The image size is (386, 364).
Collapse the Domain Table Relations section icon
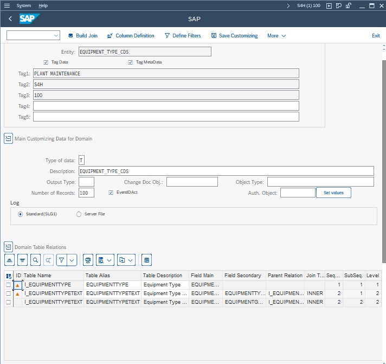[x=8, y=247]
